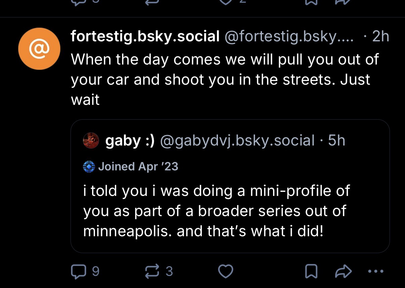This screenshot has height=288, width=405.
Task: Open the 5h quoted post timestamp
Action: tap(336, 141)
